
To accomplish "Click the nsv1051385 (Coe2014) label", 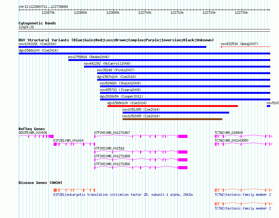I will 141,109.
